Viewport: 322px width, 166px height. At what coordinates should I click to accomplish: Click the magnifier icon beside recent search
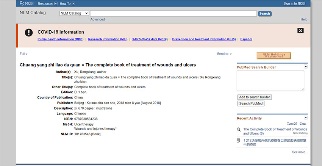click(239, 130)
